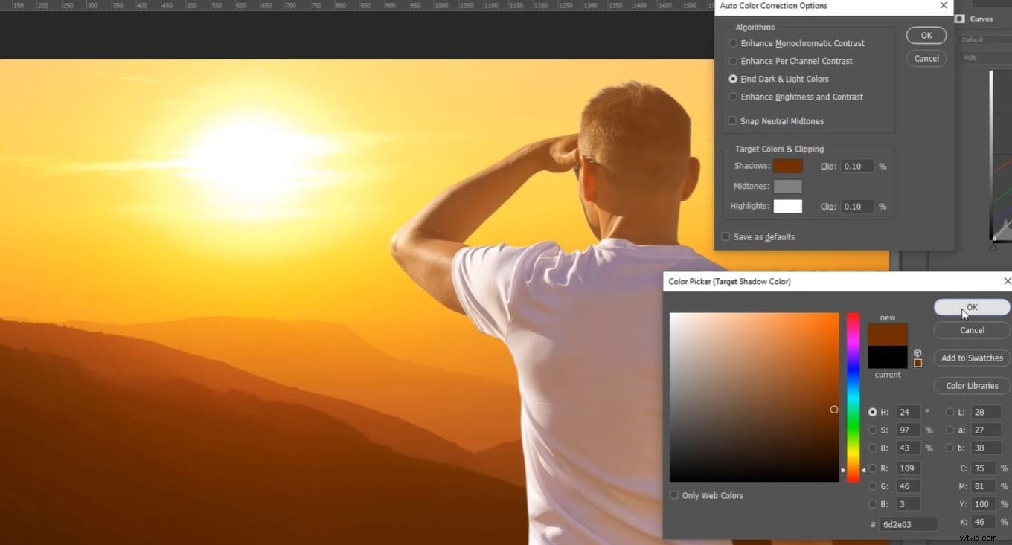
Task: Select the Shadows color swatch
Action: point(788,166)
